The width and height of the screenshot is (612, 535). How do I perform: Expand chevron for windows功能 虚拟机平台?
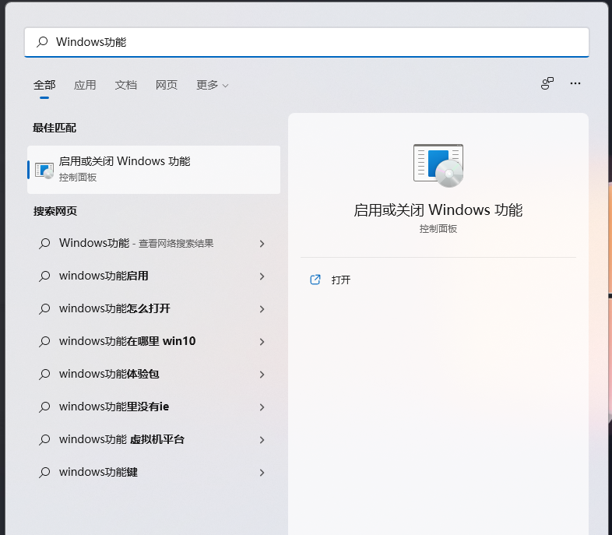[262, 440]
